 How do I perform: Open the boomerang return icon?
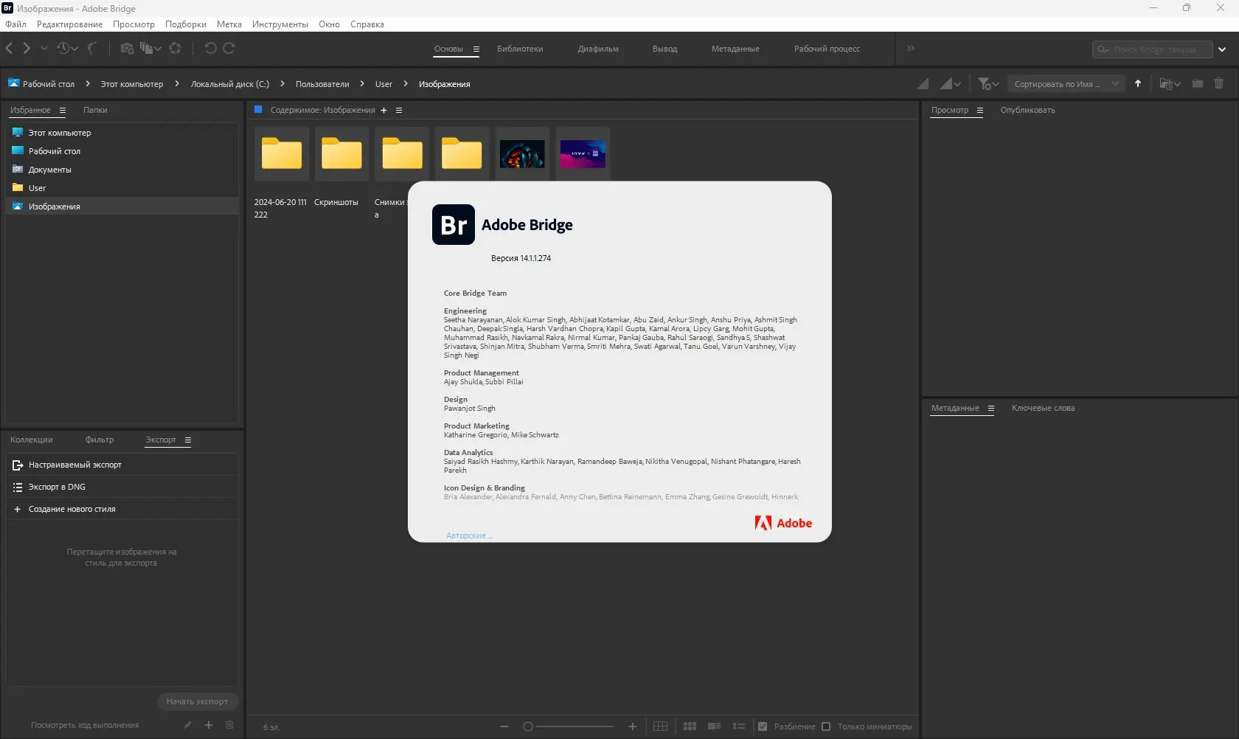click(x=91, y=49)
